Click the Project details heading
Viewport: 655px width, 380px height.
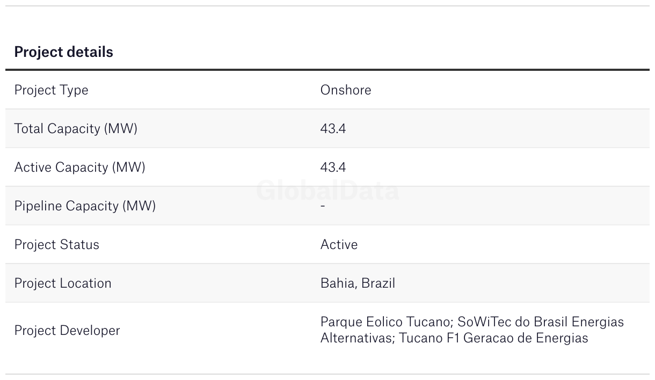coord(63,52)
